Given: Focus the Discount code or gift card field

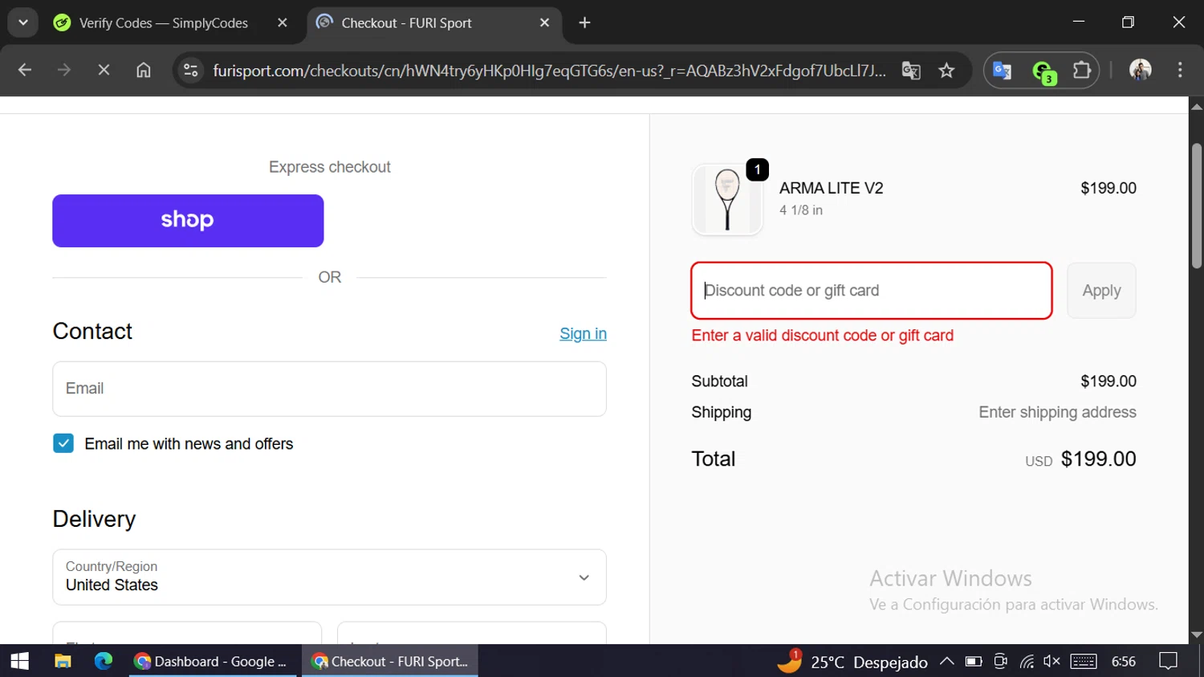Looking at the screenshot, I should point(872,291).
